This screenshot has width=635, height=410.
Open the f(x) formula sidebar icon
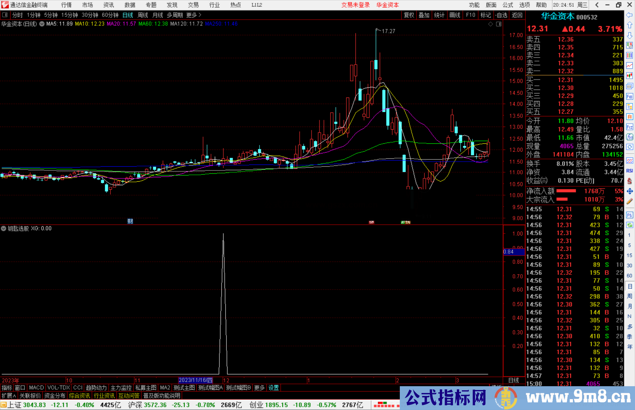(629, 137)
